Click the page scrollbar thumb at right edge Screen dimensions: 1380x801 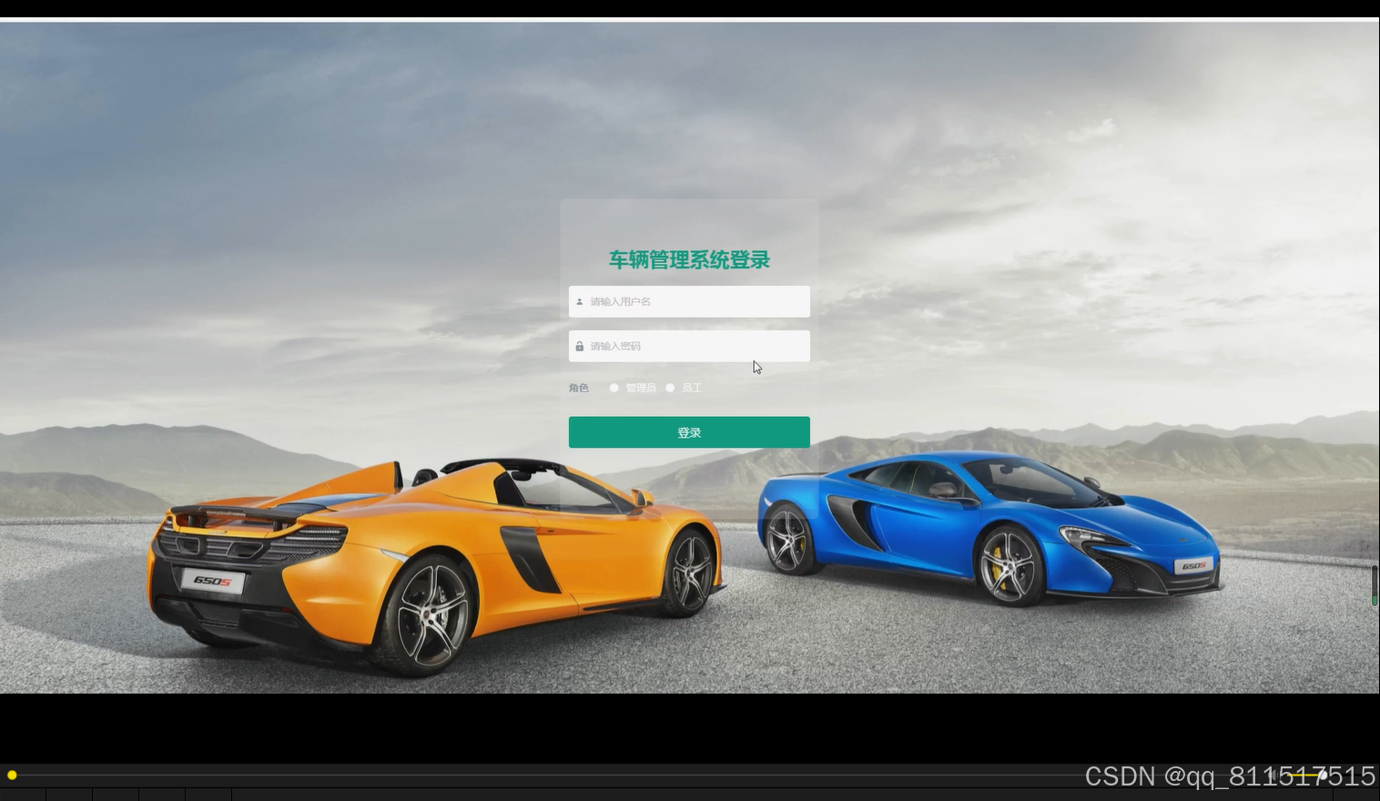(x=1375, y=585)
